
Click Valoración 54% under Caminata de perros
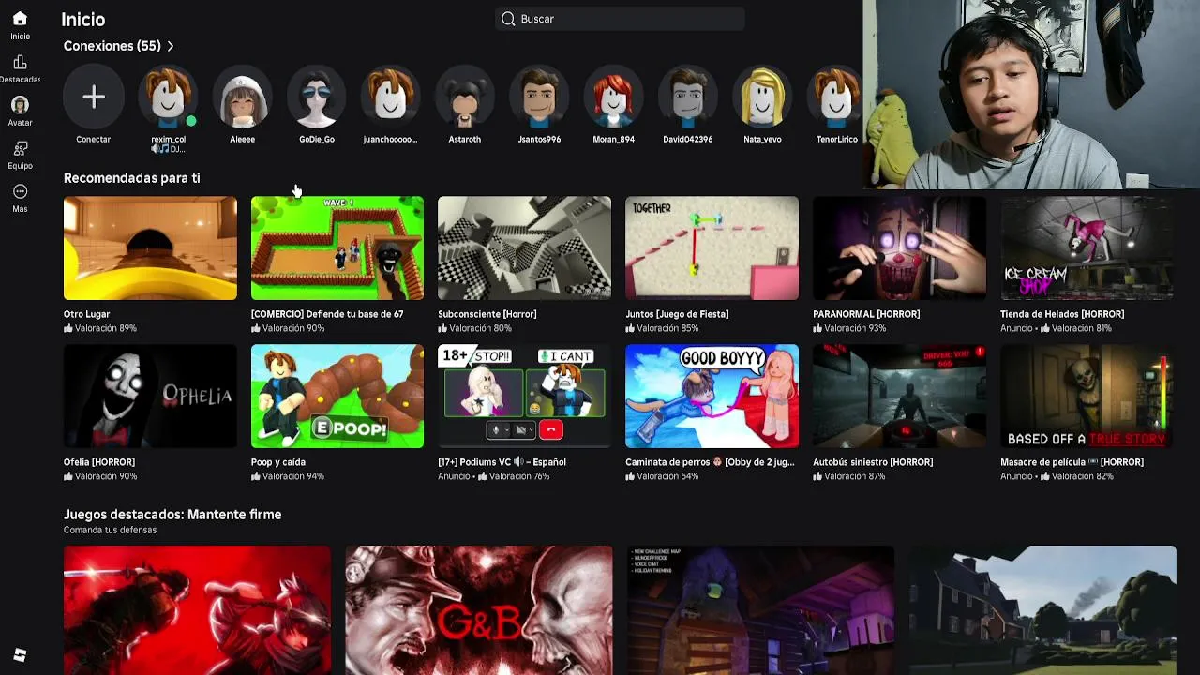click(662, 476)
